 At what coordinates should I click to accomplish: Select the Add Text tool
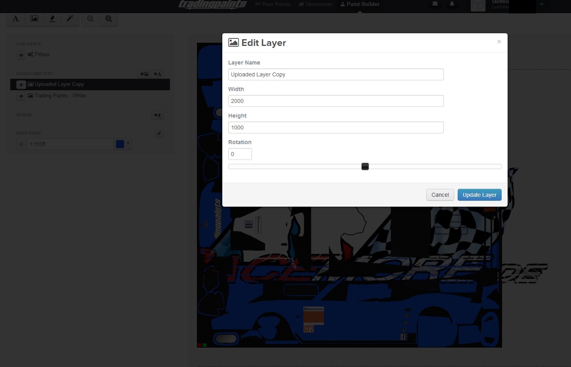(16, 19)
